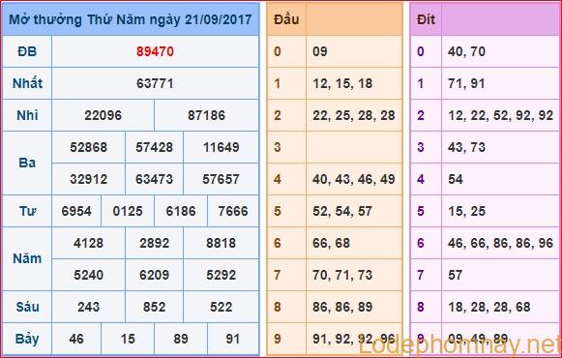Select the Đầu row 4 values 40, 43, 46, 49
The width and height of the screenshot is (562, 358).
[x=354, y=179]
